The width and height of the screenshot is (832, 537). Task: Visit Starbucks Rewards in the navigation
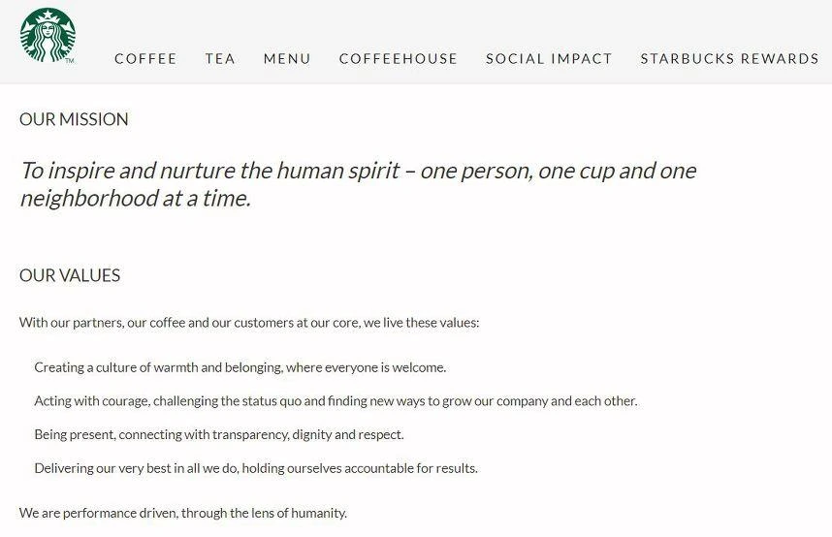tap(729, 58)
